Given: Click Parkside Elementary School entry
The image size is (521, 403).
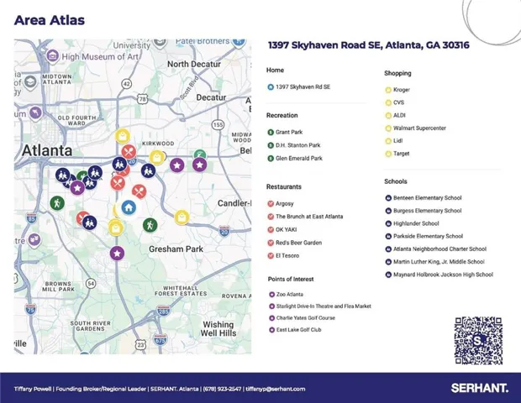Looking at the screenshot, I should [428, 236].
